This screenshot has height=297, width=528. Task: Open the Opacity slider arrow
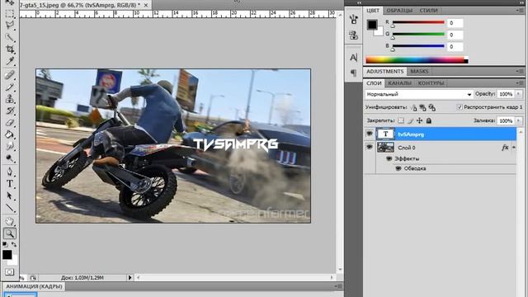(519, 94)
